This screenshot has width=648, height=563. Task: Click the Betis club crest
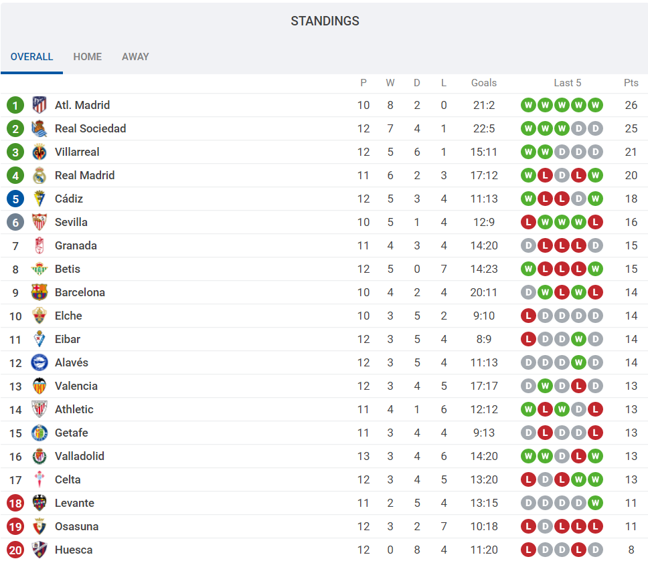pos(39,269)
